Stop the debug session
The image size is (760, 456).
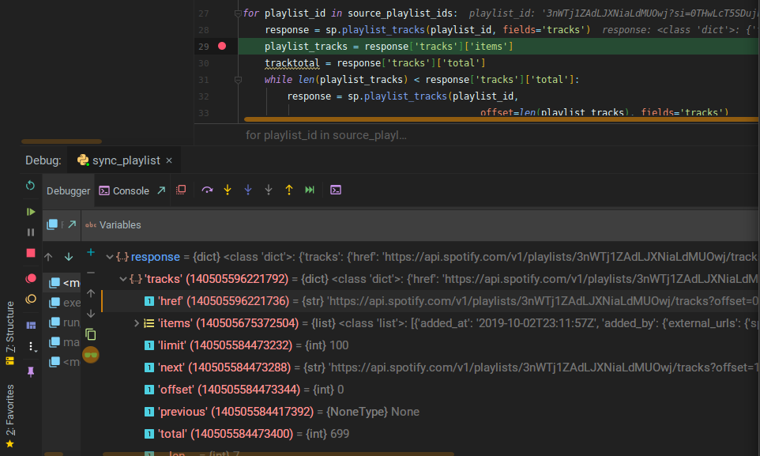[31, 254]
